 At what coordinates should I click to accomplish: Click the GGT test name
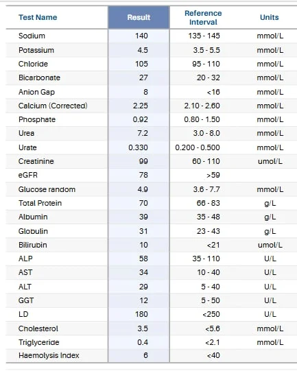coord(26,300)
